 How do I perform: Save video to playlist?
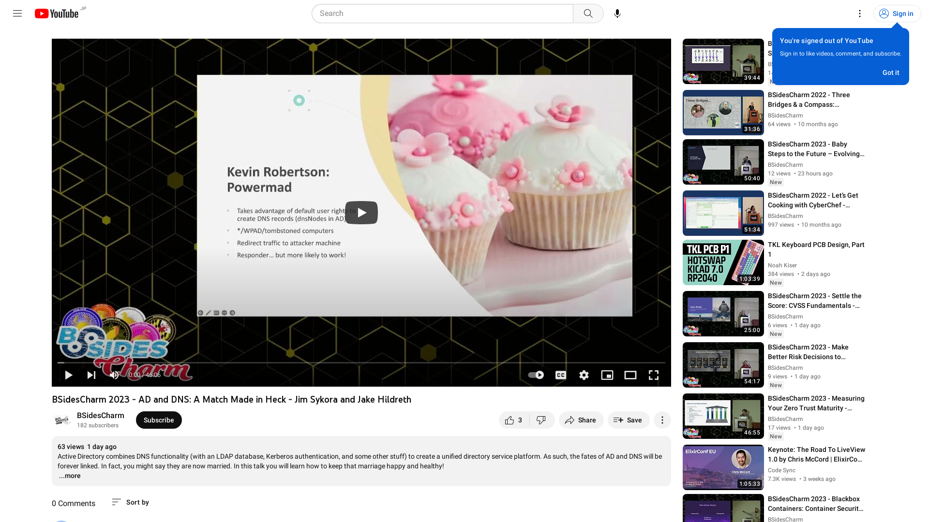pyautogui.click(x=628, y=420)
